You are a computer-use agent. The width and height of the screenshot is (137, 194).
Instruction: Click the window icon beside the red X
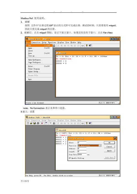(x=46, y=123)
